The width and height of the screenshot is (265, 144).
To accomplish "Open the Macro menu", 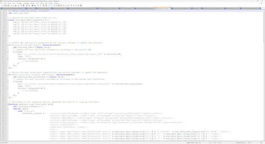I will click(x=42, y=3).
